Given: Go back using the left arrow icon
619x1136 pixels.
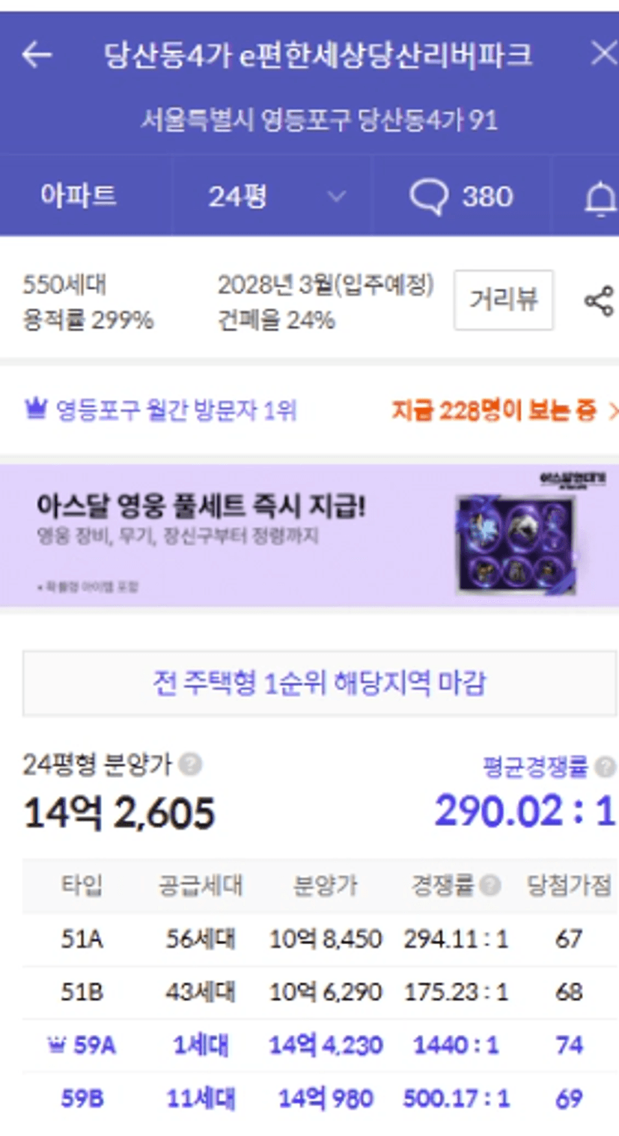Looking at the screenshot, I should point(37,55).
